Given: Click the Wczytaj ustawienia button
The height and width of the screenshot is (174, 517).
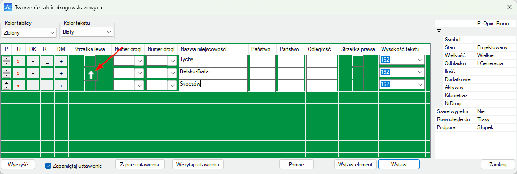Looking at the screenshot, I should coord(198,165).
